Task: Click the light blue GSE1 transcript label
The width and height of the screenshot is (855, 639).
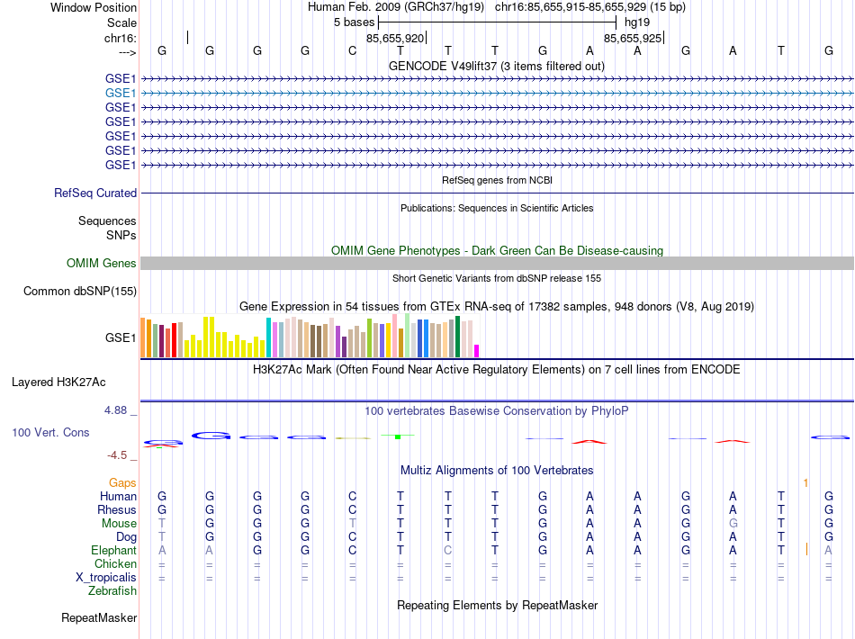Action: coord(121,94)
